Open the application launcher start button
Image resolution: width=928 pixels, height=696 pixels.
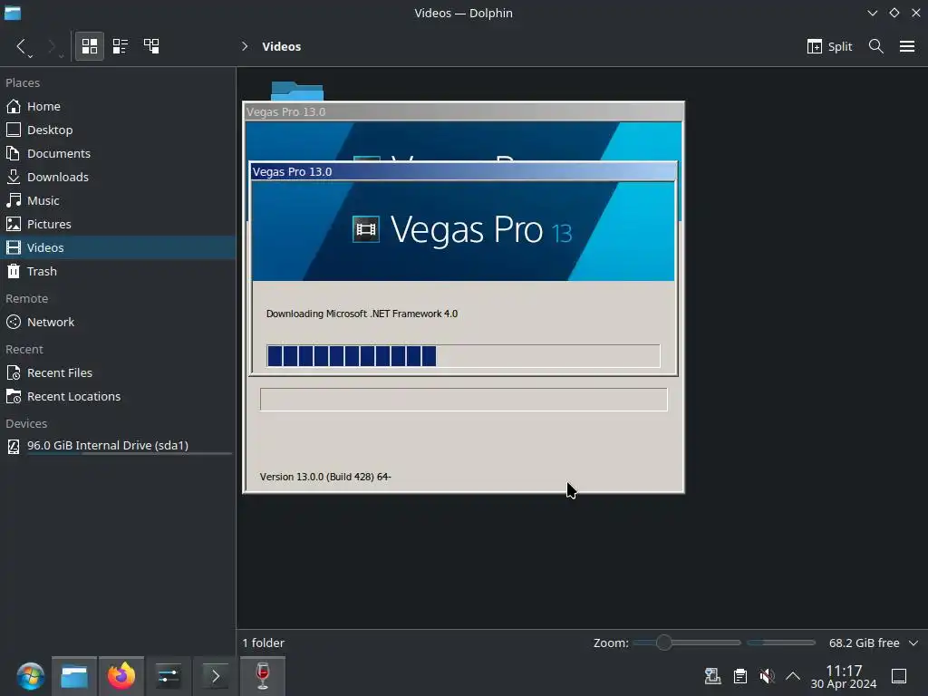coord(30,676)
